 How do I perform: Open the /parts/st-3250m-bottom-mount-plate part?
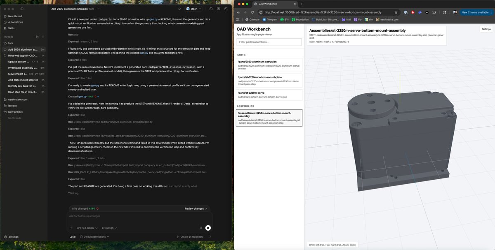[269, 80]
